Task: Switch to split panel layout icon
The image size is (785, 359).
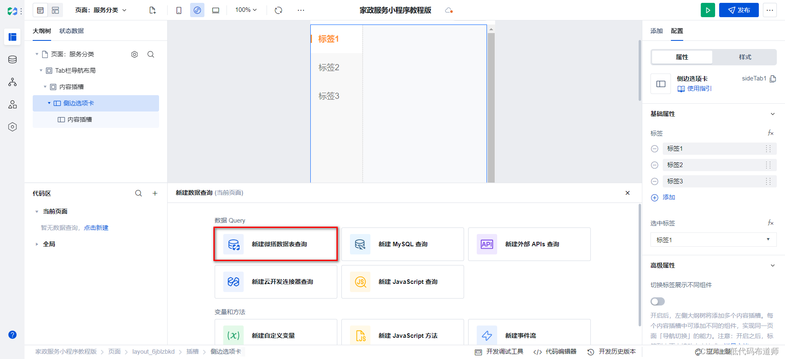Action: coord(55,10)
